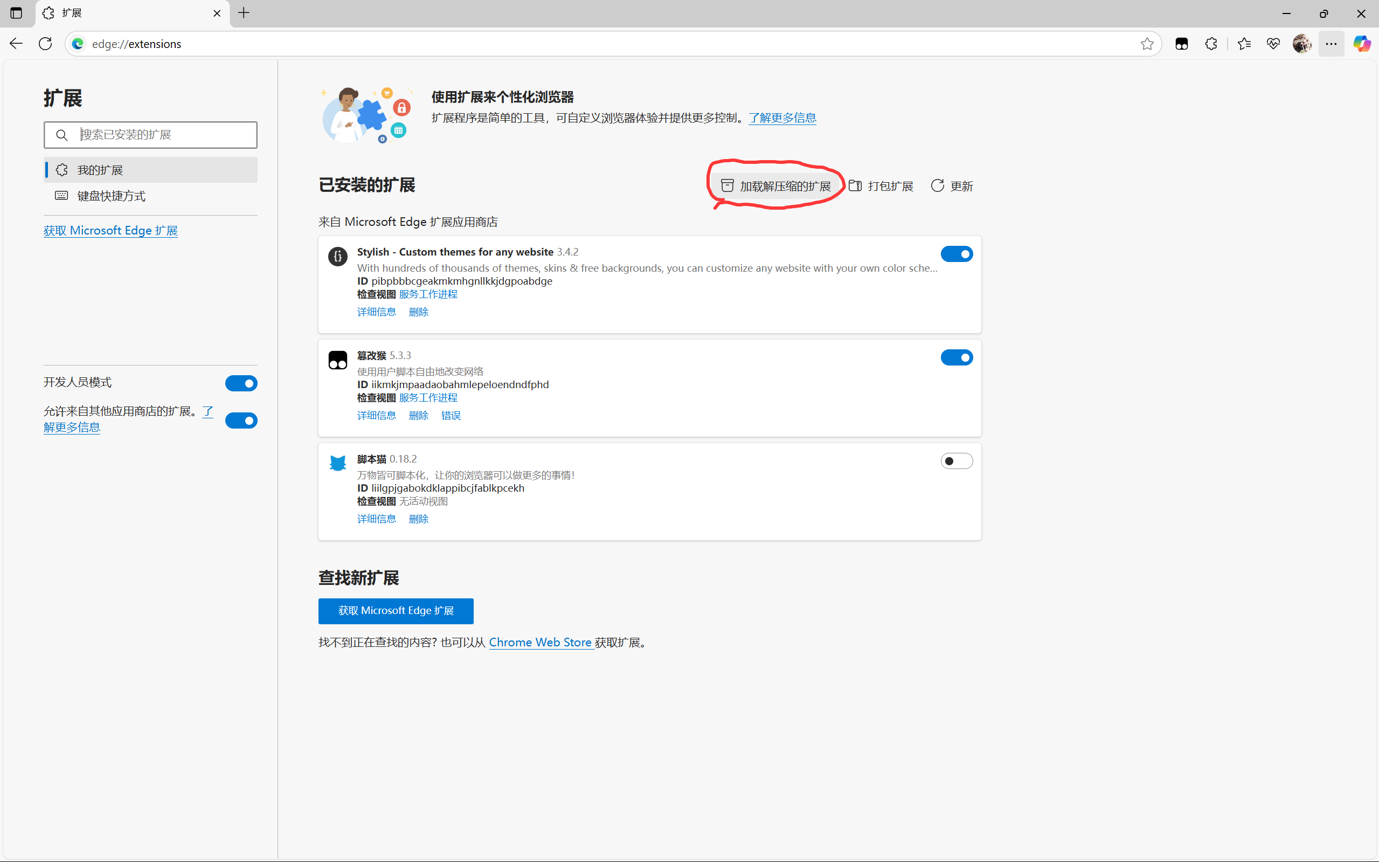1379x862 pixels.
Task: Open the Favorites star-list toolbar icon
Action: 1244,44
